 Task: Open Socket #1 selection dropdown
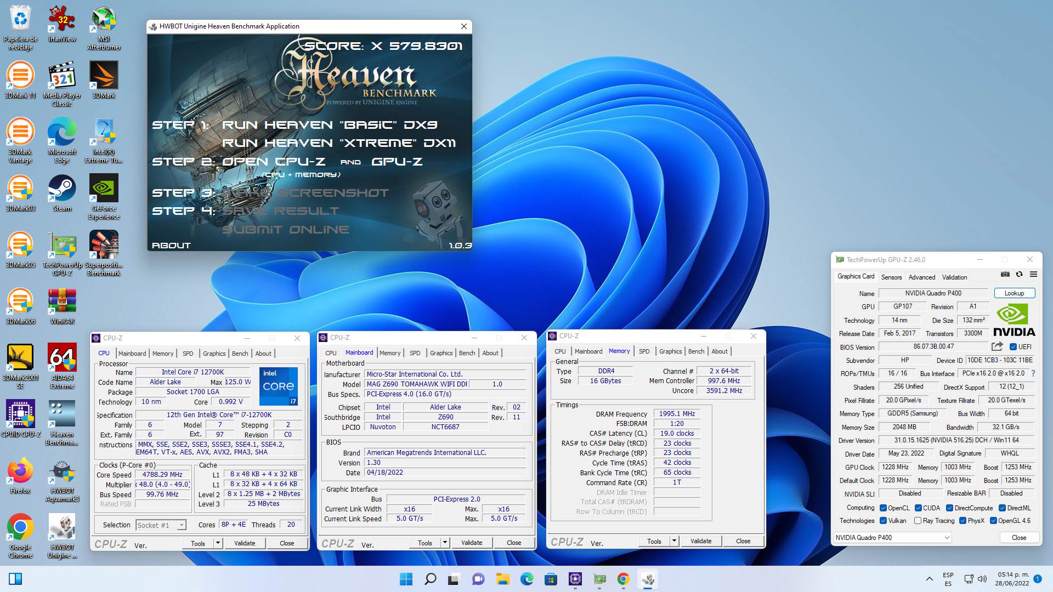coord(161,525)
